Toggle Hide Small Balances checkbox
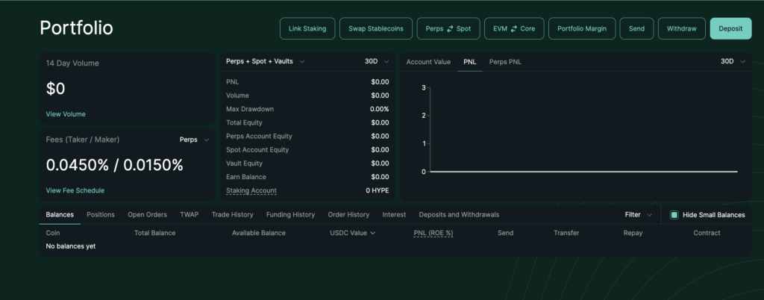Screen dimensions: 764x300 674,215
